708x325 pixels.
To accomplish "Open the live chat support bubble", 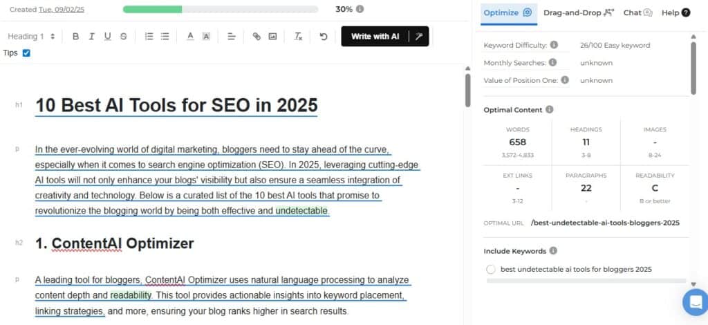I will [696, 301].
